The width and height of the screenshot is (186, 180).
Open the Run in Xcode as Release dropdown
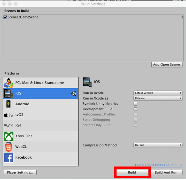[158, 98]
